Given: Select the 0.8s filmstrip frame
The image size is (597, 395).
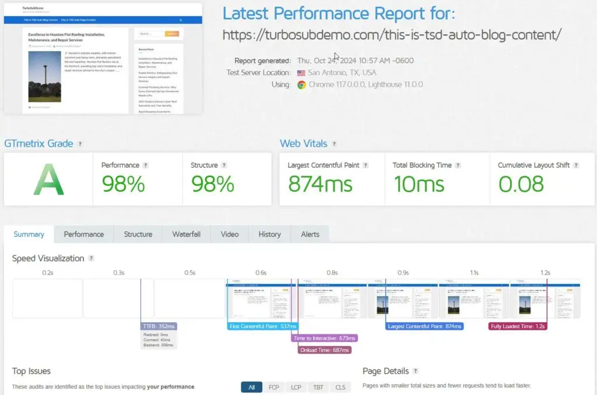Looking at the screenshot, I should pyautogui.click(x=332, y=298).
